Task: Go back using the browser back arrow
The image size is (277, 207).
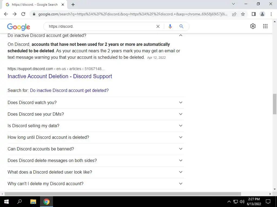Action: click(6, 14)
